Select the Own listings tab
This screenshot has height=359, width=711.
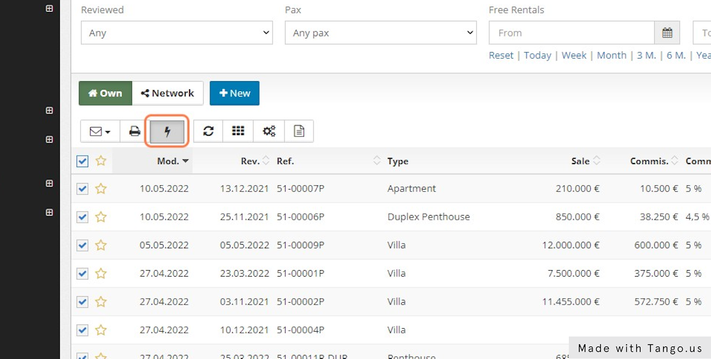[105, 93]
